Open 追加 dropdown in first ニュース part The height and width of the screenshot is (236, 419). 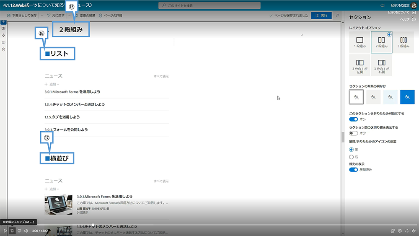[52, 84]
